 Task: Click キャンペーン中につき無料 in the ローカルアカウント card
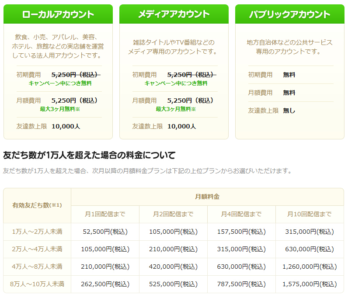[x=60, y=83]
